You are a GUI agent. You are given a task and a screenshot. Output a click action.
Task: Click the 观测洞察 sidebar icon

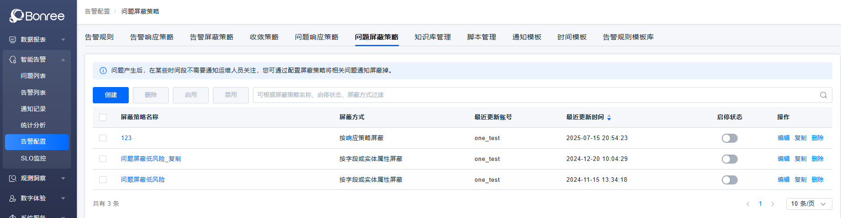[x=13, y=179]
